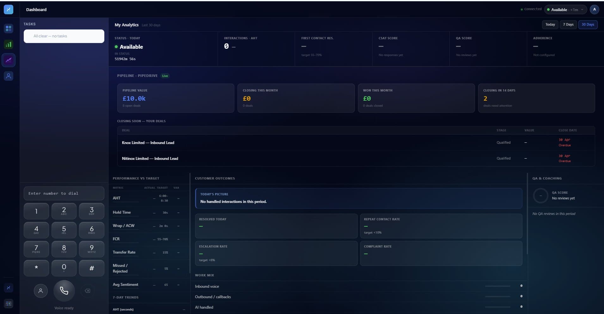Click the Outbound / callbacks row
604x314 pixels.
(x=359, y=297)
